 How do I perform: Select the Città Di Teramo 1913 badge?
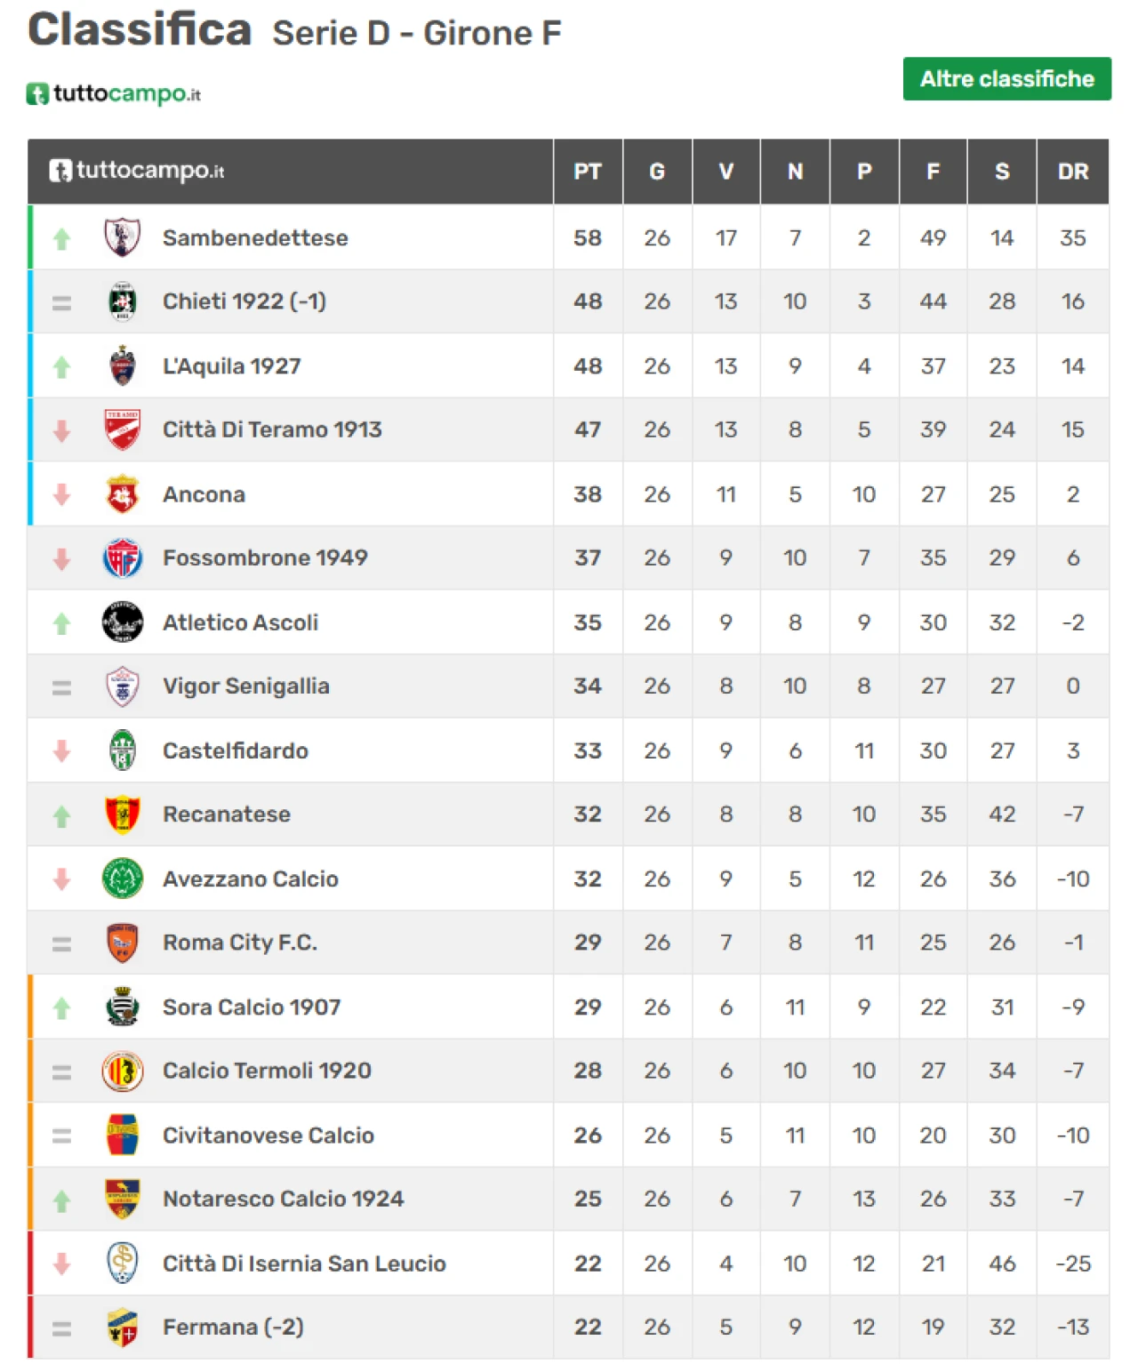click(123, 429)
